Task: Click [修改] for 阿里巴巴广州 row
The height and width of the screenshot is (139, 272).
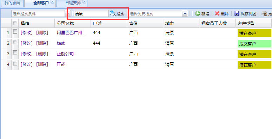Action: tap(27, 33)
